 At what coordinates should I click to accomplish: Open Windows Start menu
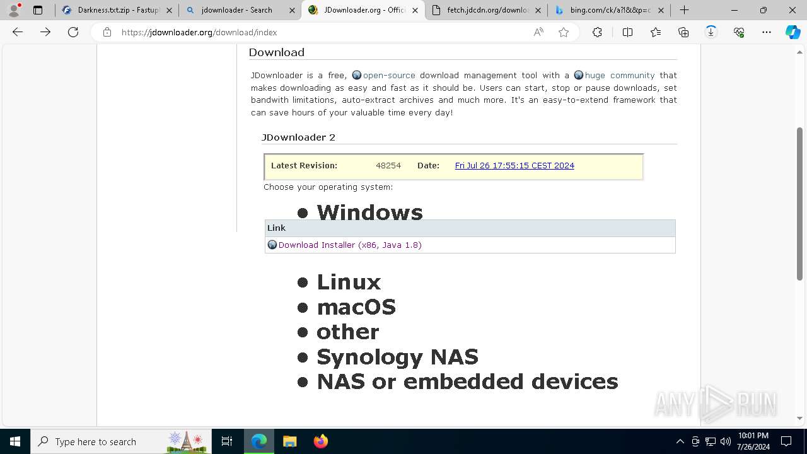click(x=15, y=441)
